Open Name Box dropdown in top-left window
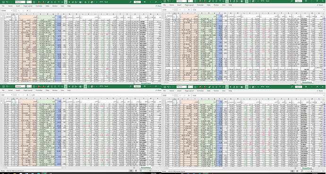 (12, 10)
